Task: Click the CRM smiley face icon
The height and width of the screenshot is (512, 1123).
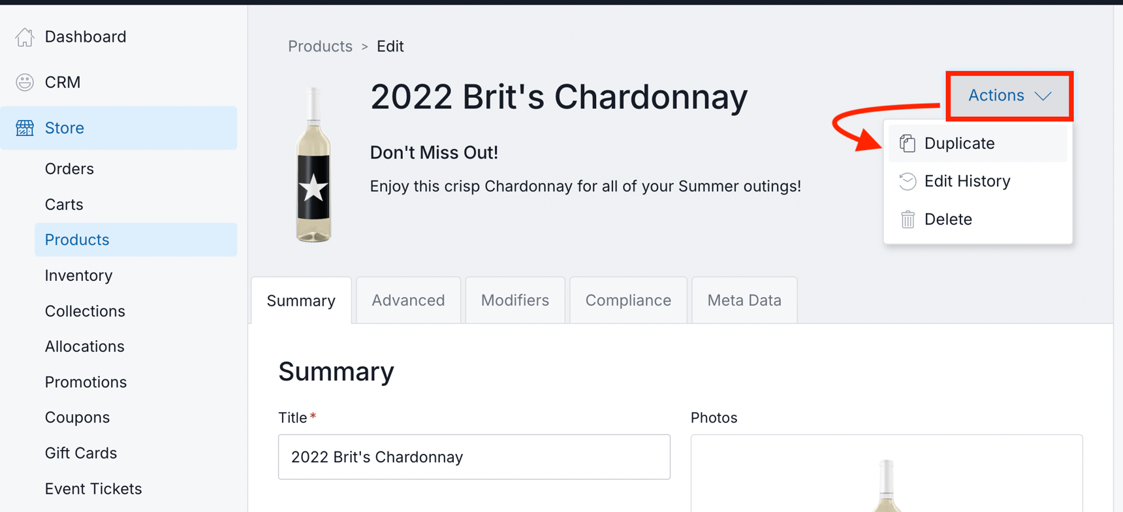Action: tap(25, 82)
